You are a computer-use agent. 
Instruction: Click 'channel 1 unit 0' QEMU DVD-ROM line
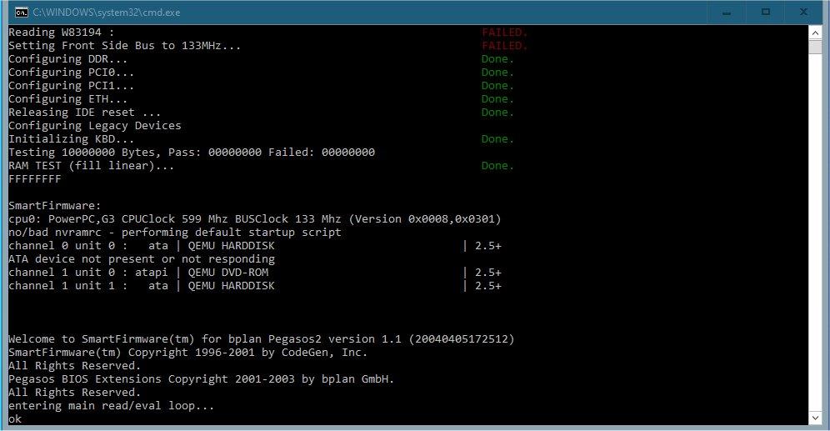(x=255, y=272)
